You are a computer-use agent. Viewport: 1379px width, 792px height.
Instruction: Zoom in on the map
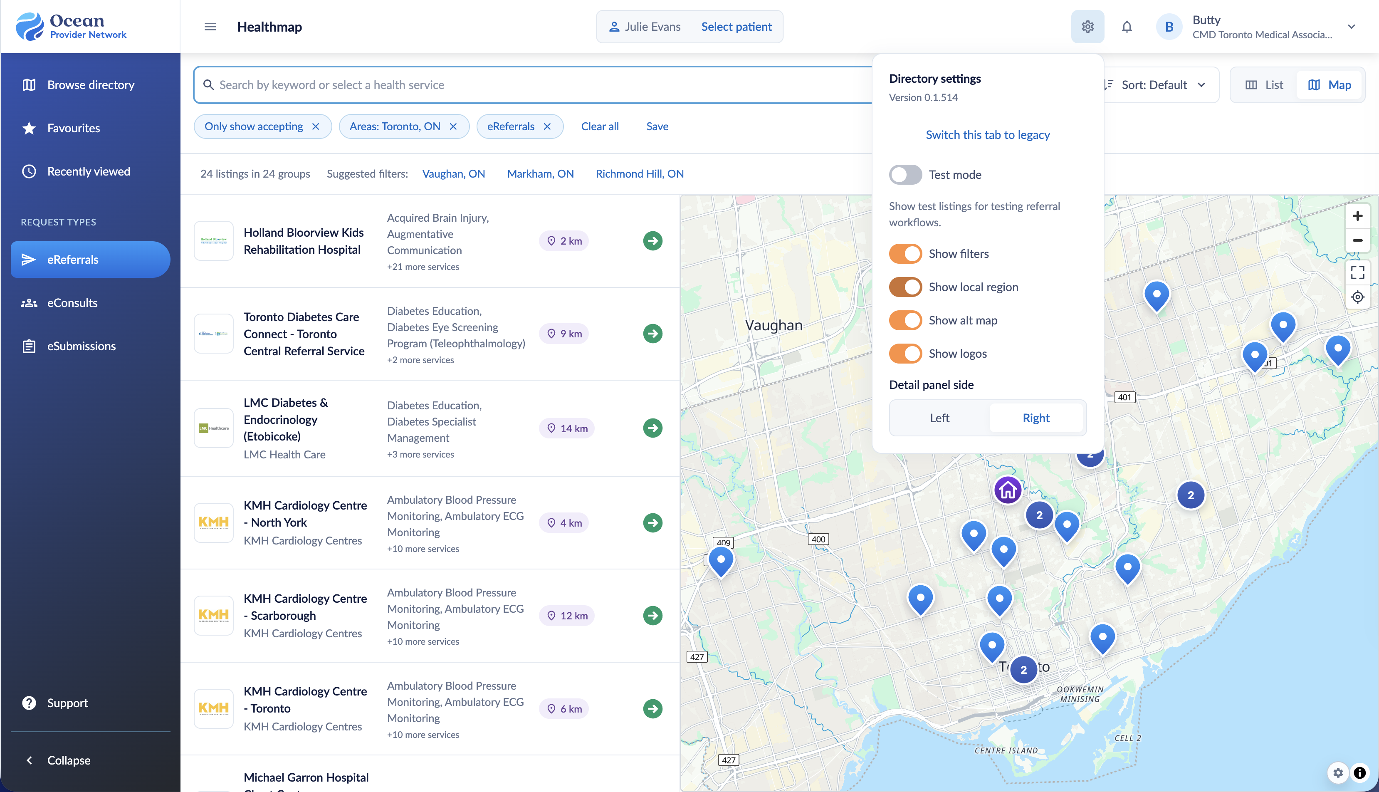click(1358, 216)
